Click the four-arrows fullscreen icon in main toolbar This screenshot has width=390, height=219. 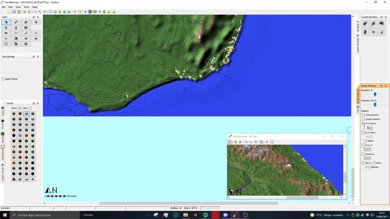80,12
